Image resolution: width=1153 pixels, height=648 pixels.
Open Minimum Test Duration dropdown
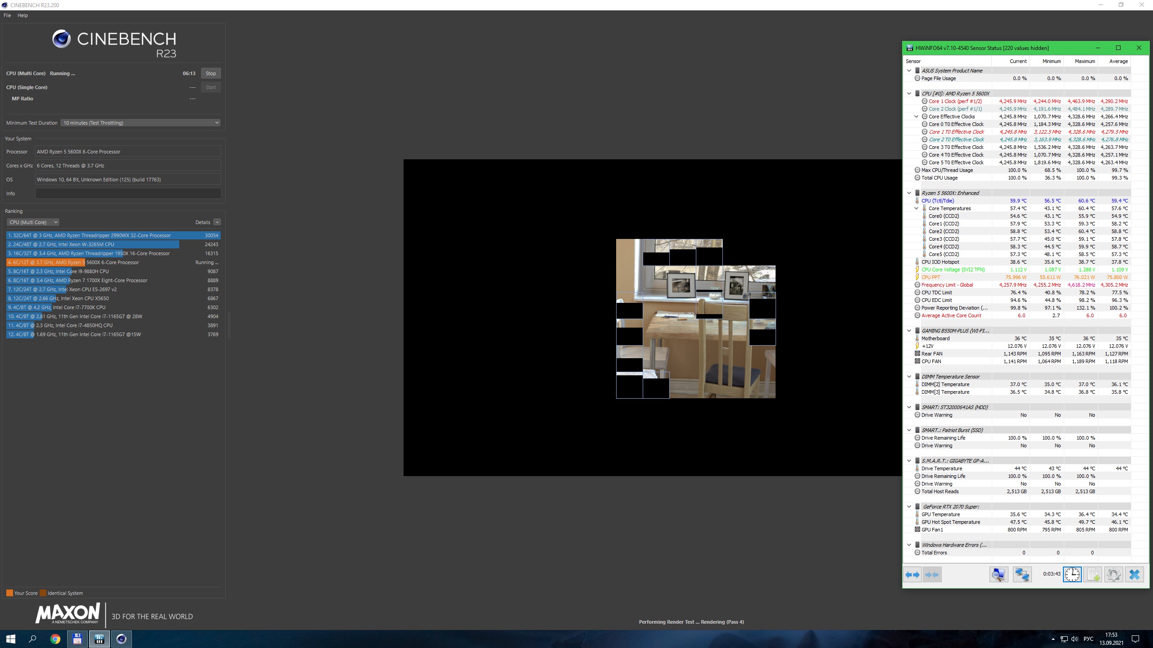(x=141, y=123)
